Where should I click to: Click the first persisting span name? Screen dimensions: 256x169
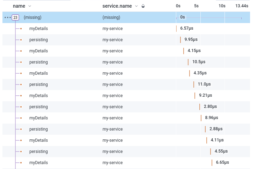coord(38,40)
